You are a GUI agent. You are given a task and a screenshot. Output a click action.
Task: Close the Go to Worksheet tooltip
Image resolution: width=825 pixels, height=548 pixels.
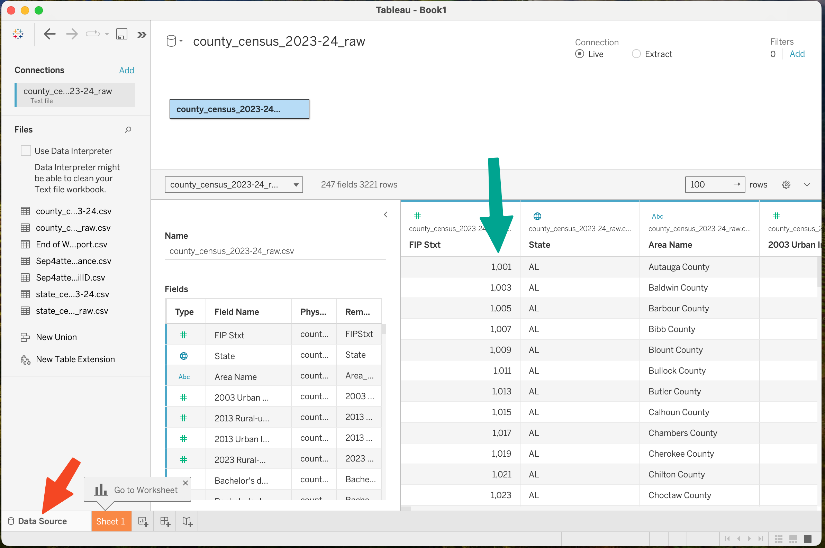185,483
